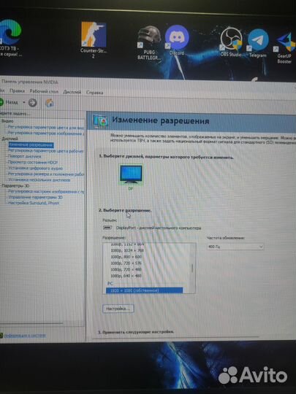
Task: Open desktop color settings adjustment item
Action: point(45,151)
